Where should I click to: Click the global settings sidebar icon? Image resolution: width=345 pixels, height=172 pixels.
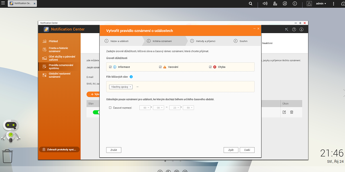tap(45, 75)
